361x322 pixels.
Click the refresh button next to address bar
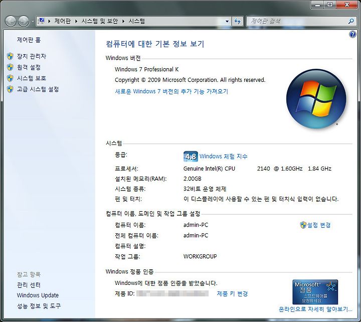coord(237,22)
